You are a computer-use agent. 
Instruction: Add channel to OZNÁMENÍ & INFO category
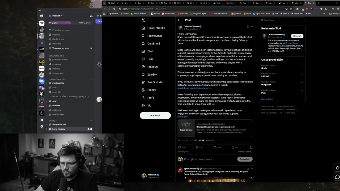91,56
